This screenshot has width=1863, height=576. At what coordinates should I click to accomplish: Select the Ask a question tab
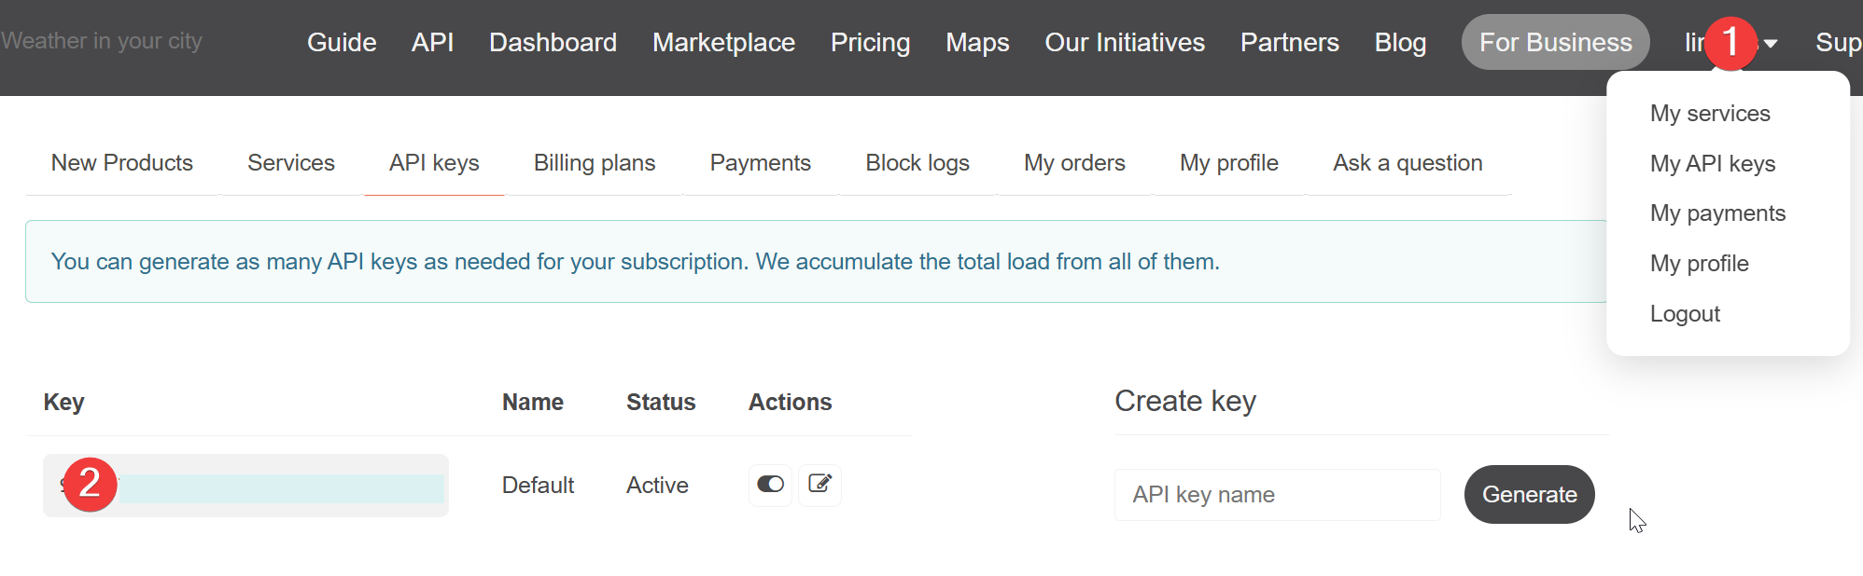pos(1408,163)
